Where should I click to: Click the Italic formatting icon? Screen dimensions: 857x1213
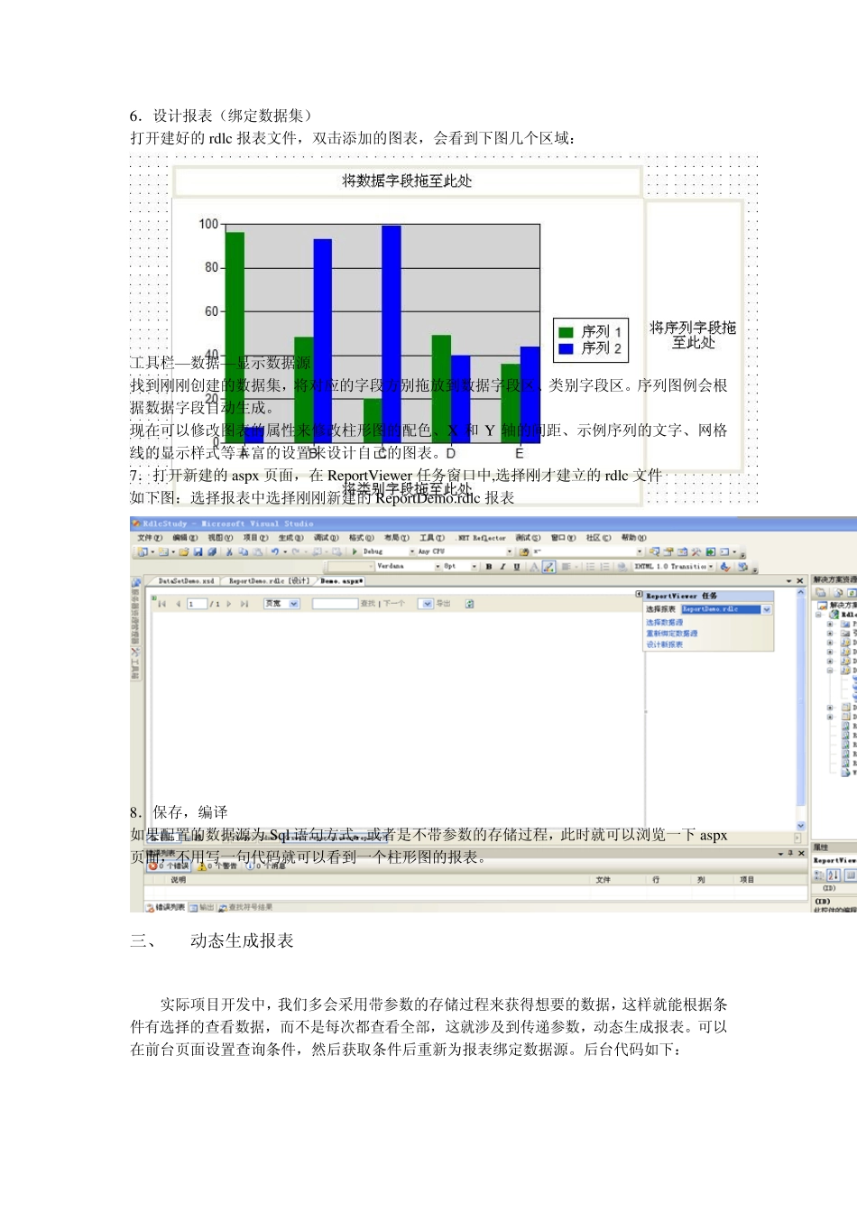502,567
